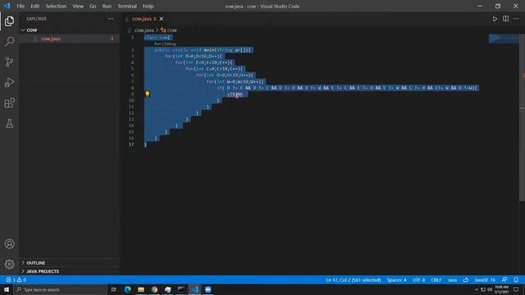The width and height of the screenshot is (525, 295).
Task: Open the Edit menu
Action: coord(34,6)
